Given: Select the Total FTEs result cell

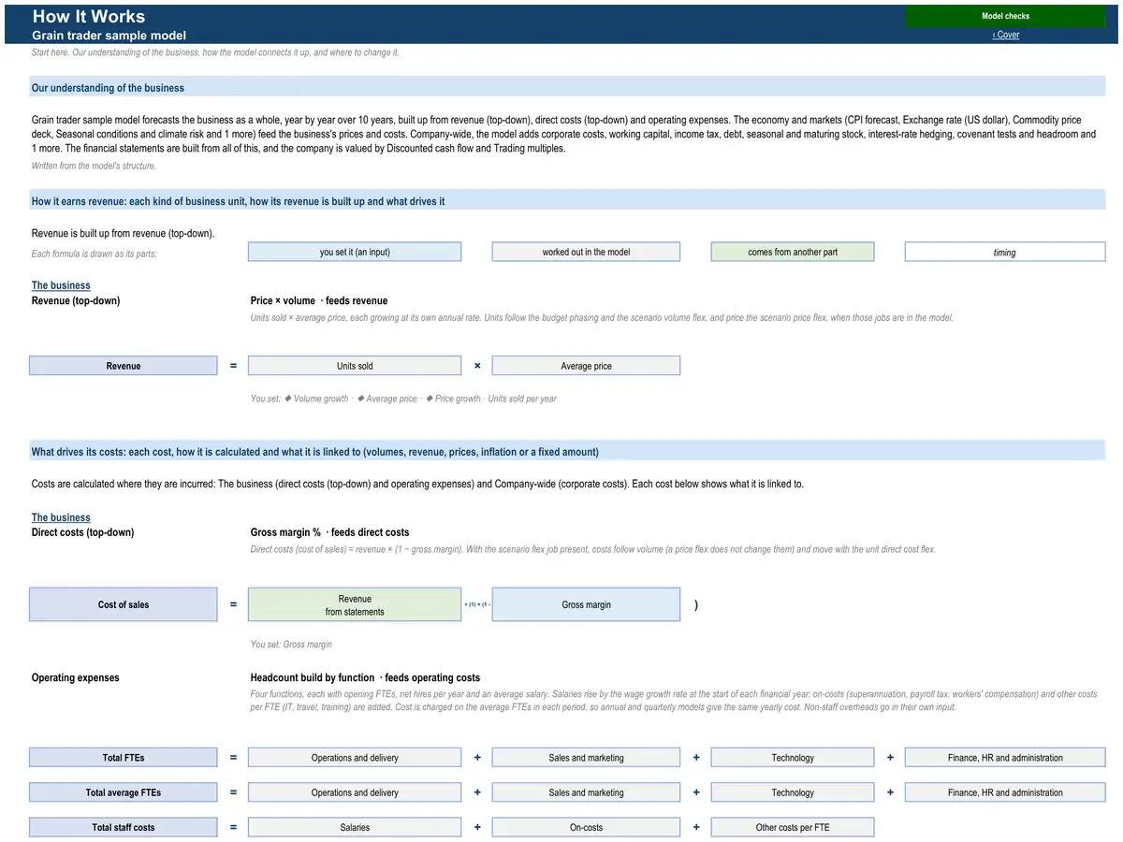Looking at the screenshot, I should click(123, 758).
